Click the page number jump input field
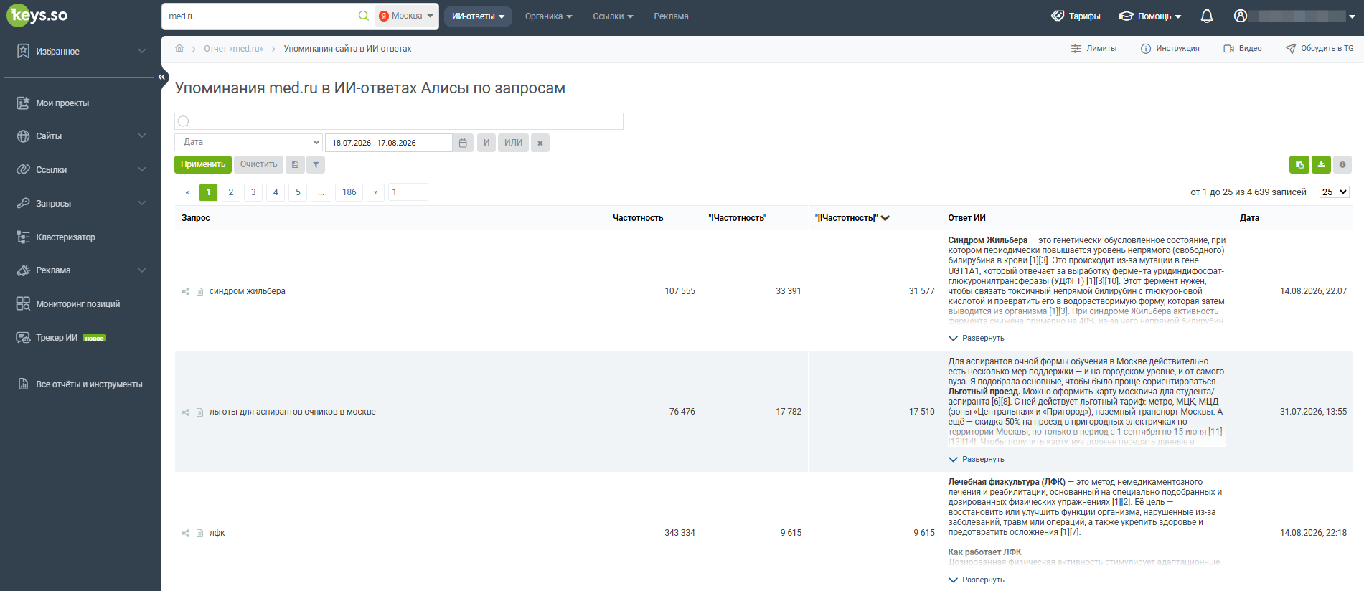Screen dimensions: 1364x591 click(x=408, y=192)
